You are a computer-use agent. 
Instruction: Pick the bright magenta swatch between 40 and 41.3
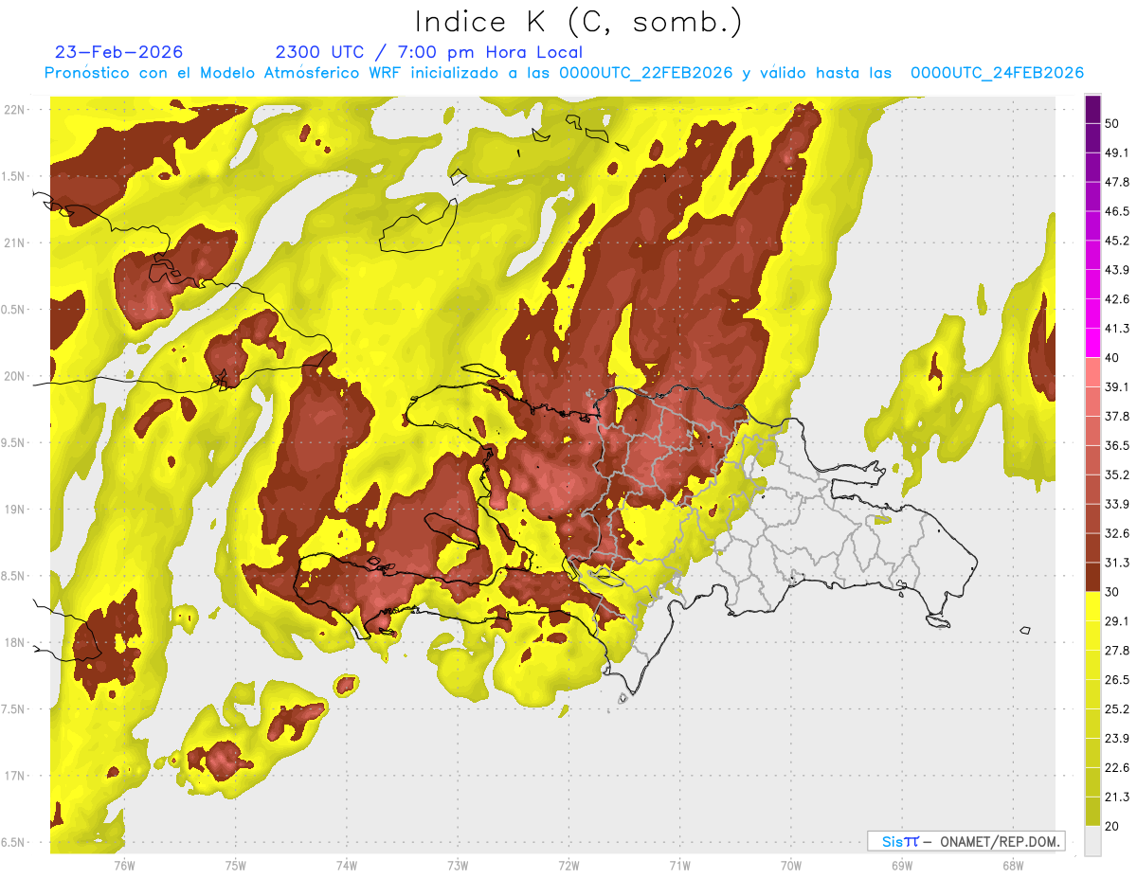tap(1092, 343)
